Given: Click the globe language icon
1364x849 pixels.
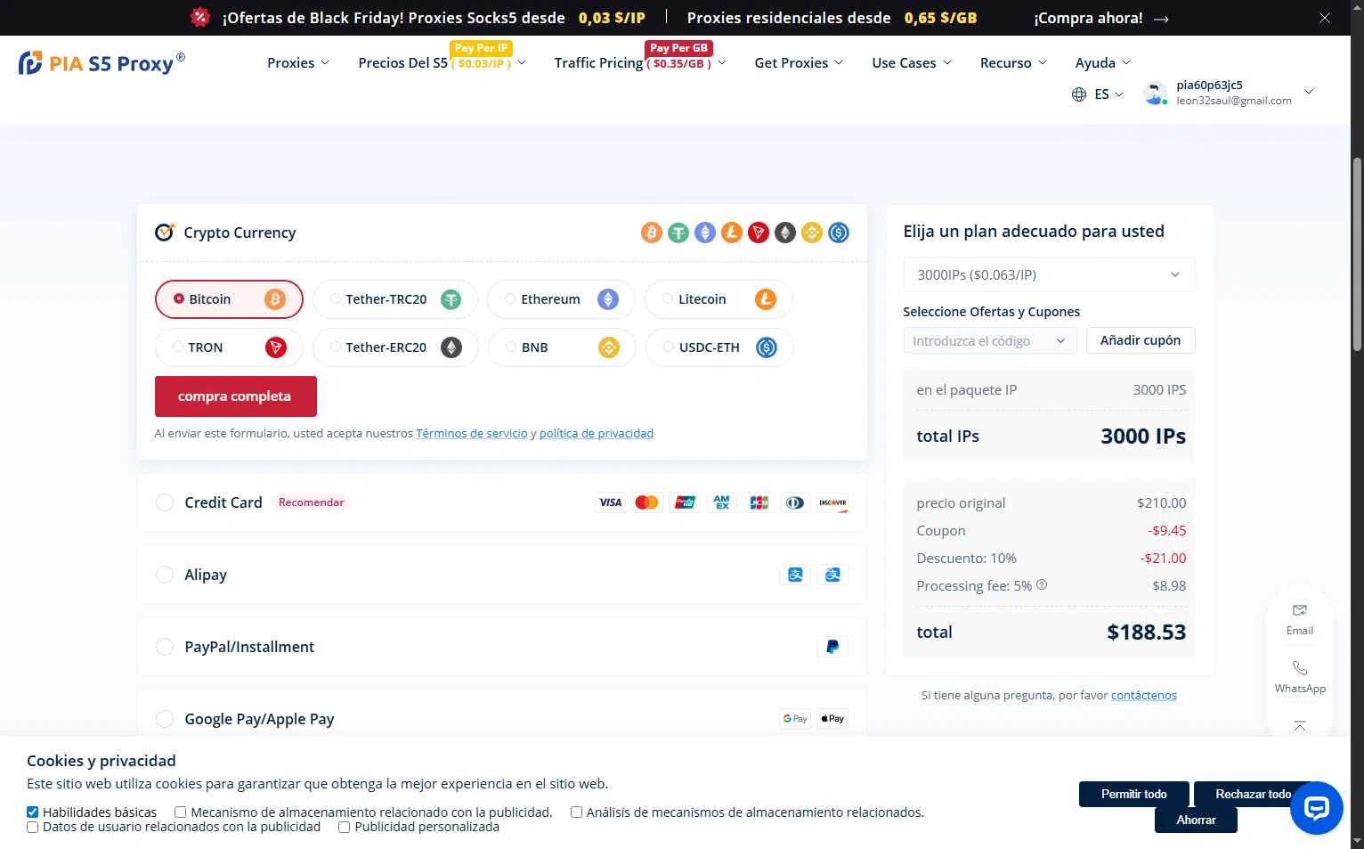Looking at the screenshot, I should click(x=1079, y=94).
